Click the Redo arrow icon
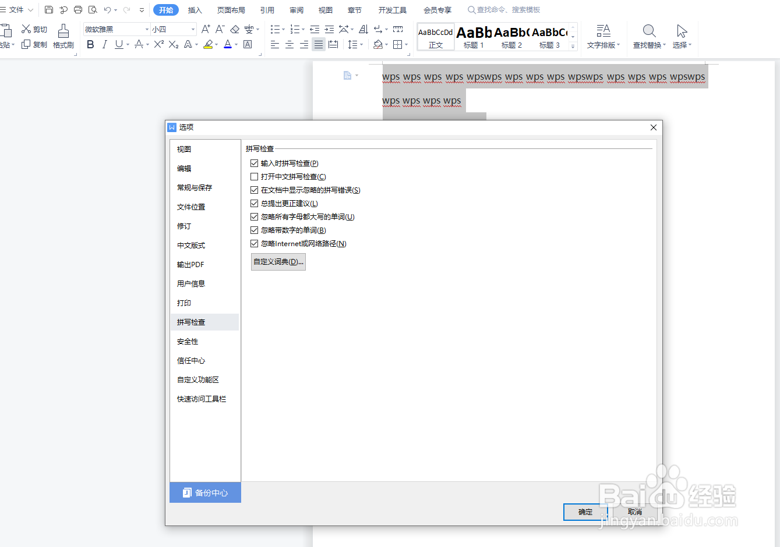Screen dimensions: 780x547 (126, 10)
